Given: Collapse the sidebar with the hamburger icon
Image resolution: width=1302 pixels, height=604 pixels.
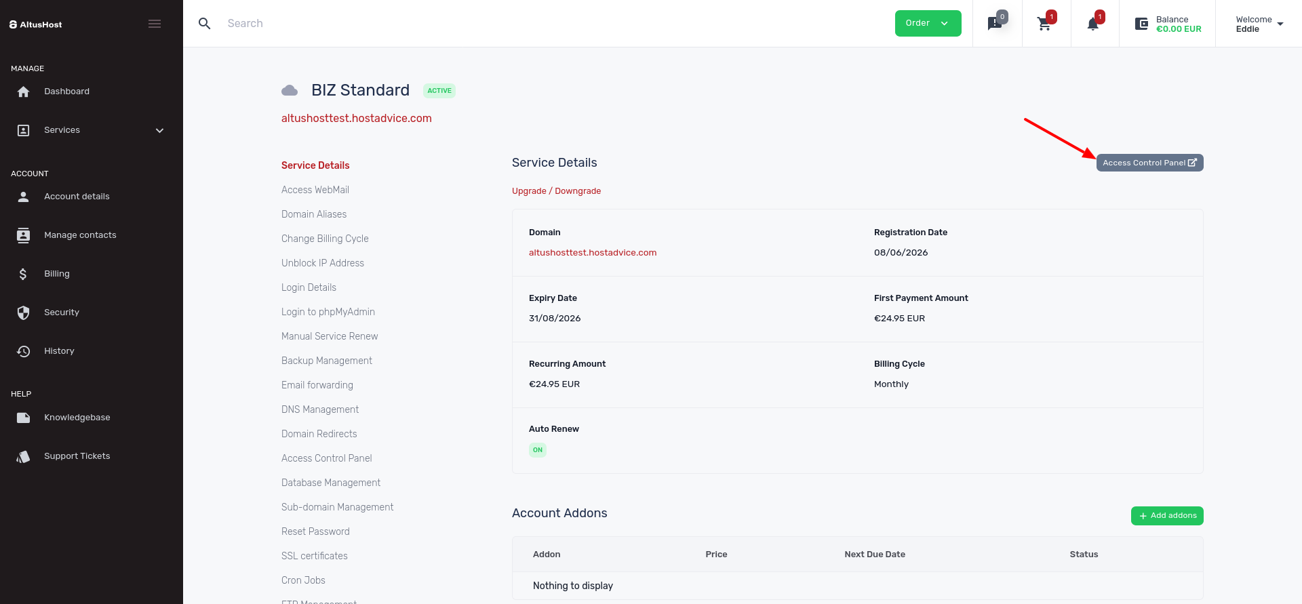Looking at the screenshot, I should 155,24.
